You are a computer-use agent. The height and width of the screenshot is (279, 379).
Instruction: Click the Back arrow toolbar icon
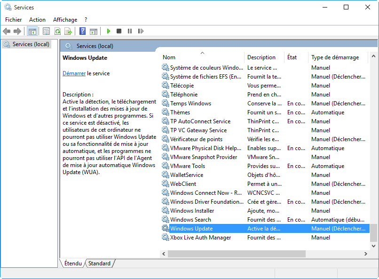[x=7, y=31]
